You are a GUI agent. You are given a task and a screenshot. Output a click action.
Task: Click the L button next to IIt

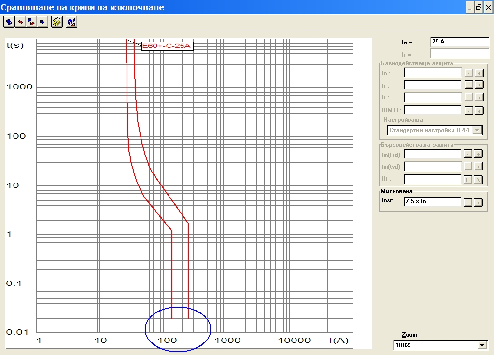[468, 179]
